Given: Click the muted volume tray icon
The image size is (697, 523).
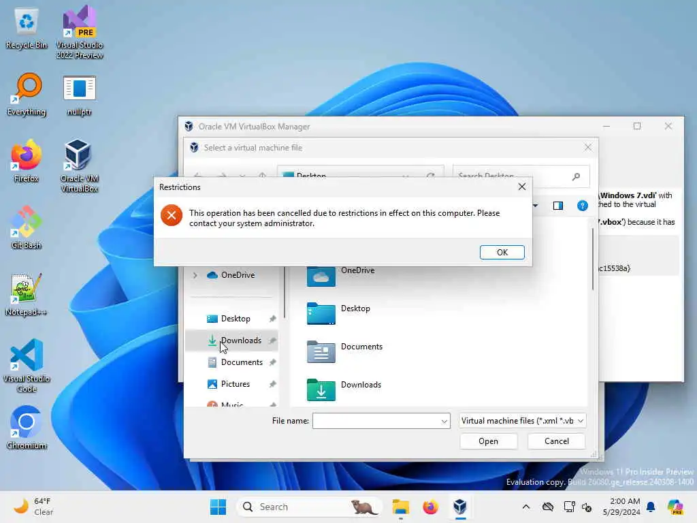Looking at the screenshot, I should tap(586, 507).
